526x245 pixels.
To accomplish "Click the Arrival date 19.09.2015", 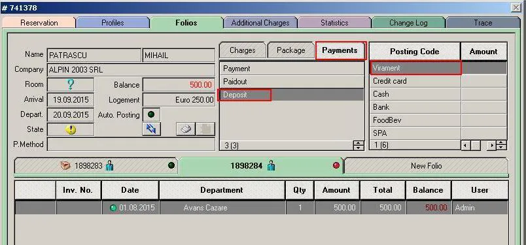I will [x=71, y=99].
